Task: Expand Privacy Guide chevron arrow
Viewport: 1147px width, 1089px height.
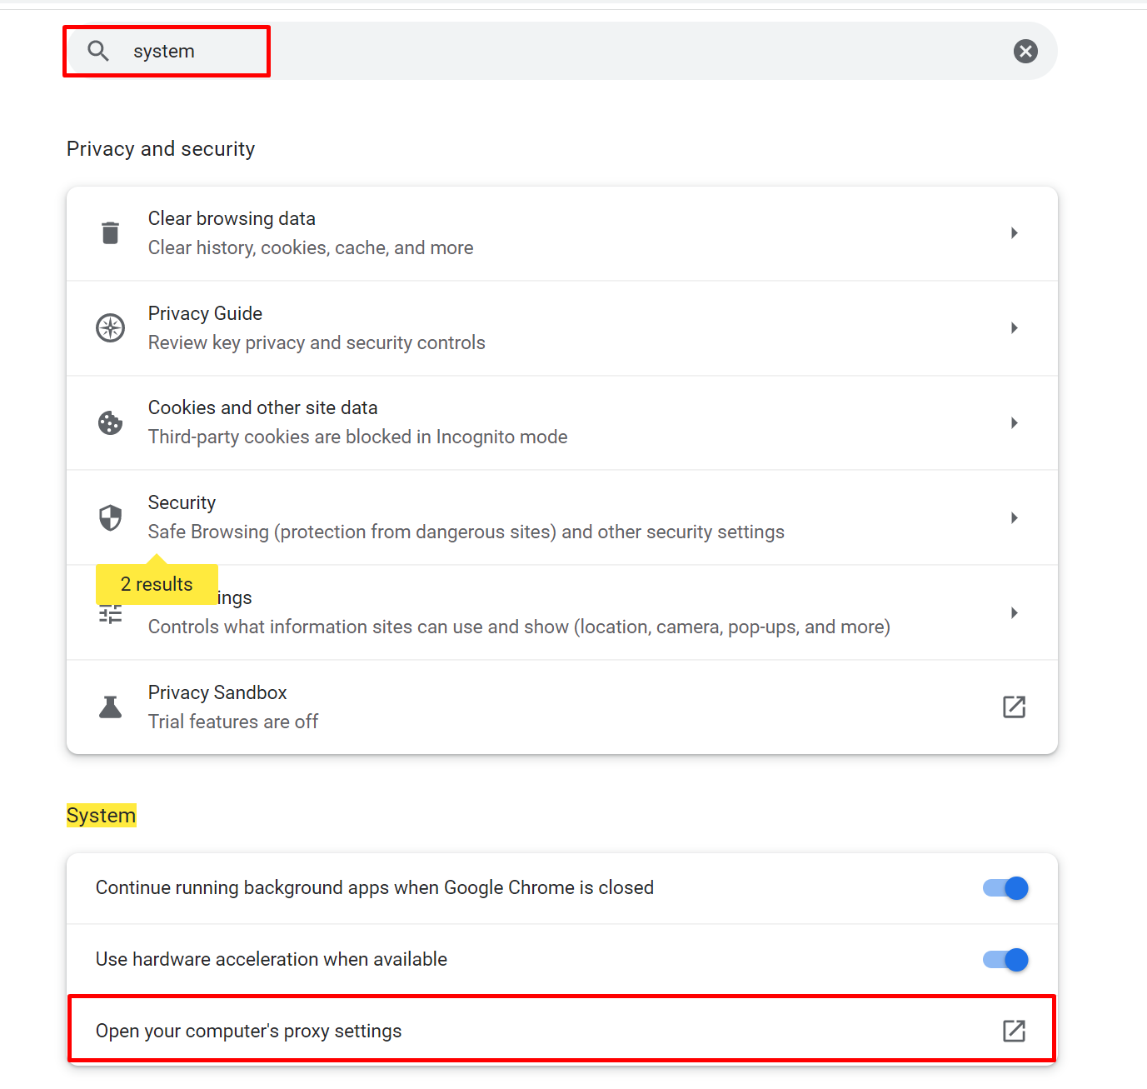Action: coord(1014,328)
